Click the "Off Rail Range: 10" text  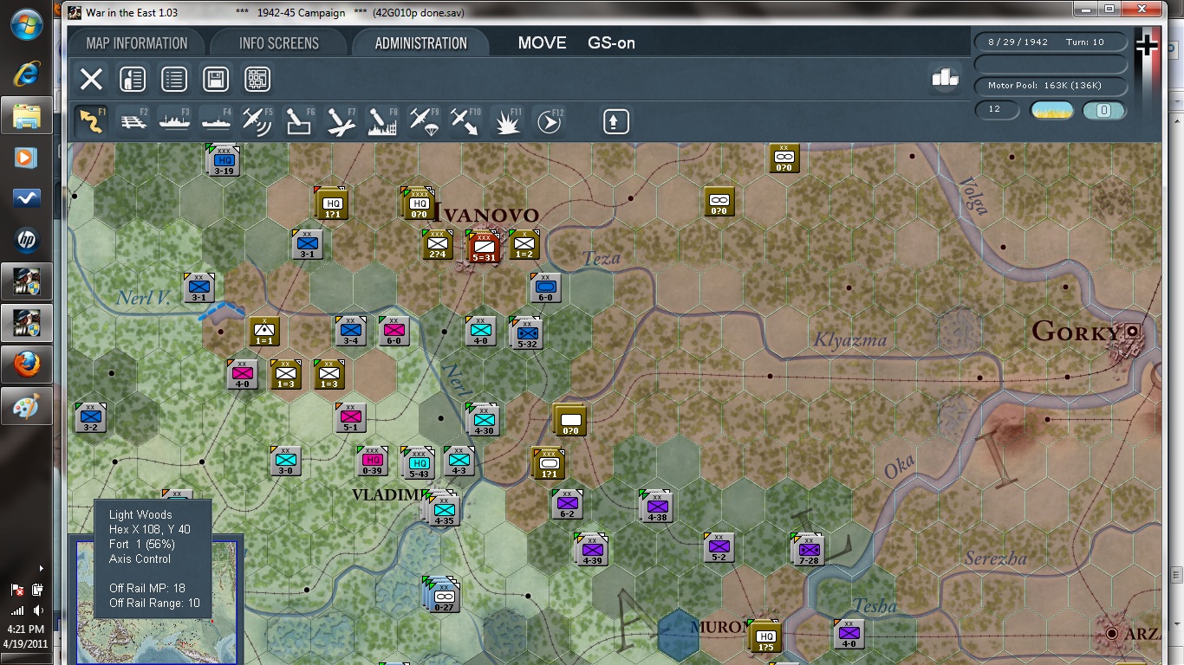pos(154,604)
